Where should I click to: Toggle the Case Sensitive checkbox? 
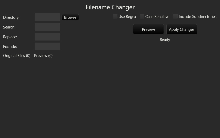coord(142,16)
